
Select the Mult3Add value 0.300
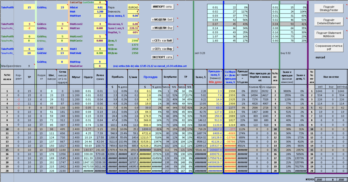point(100,53)
